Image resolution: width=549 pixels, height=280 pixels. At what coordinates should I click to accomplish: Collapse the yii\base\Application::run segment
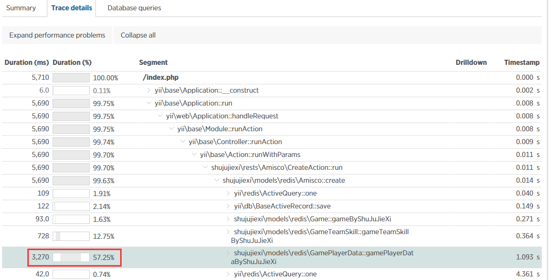pos(149,103)
